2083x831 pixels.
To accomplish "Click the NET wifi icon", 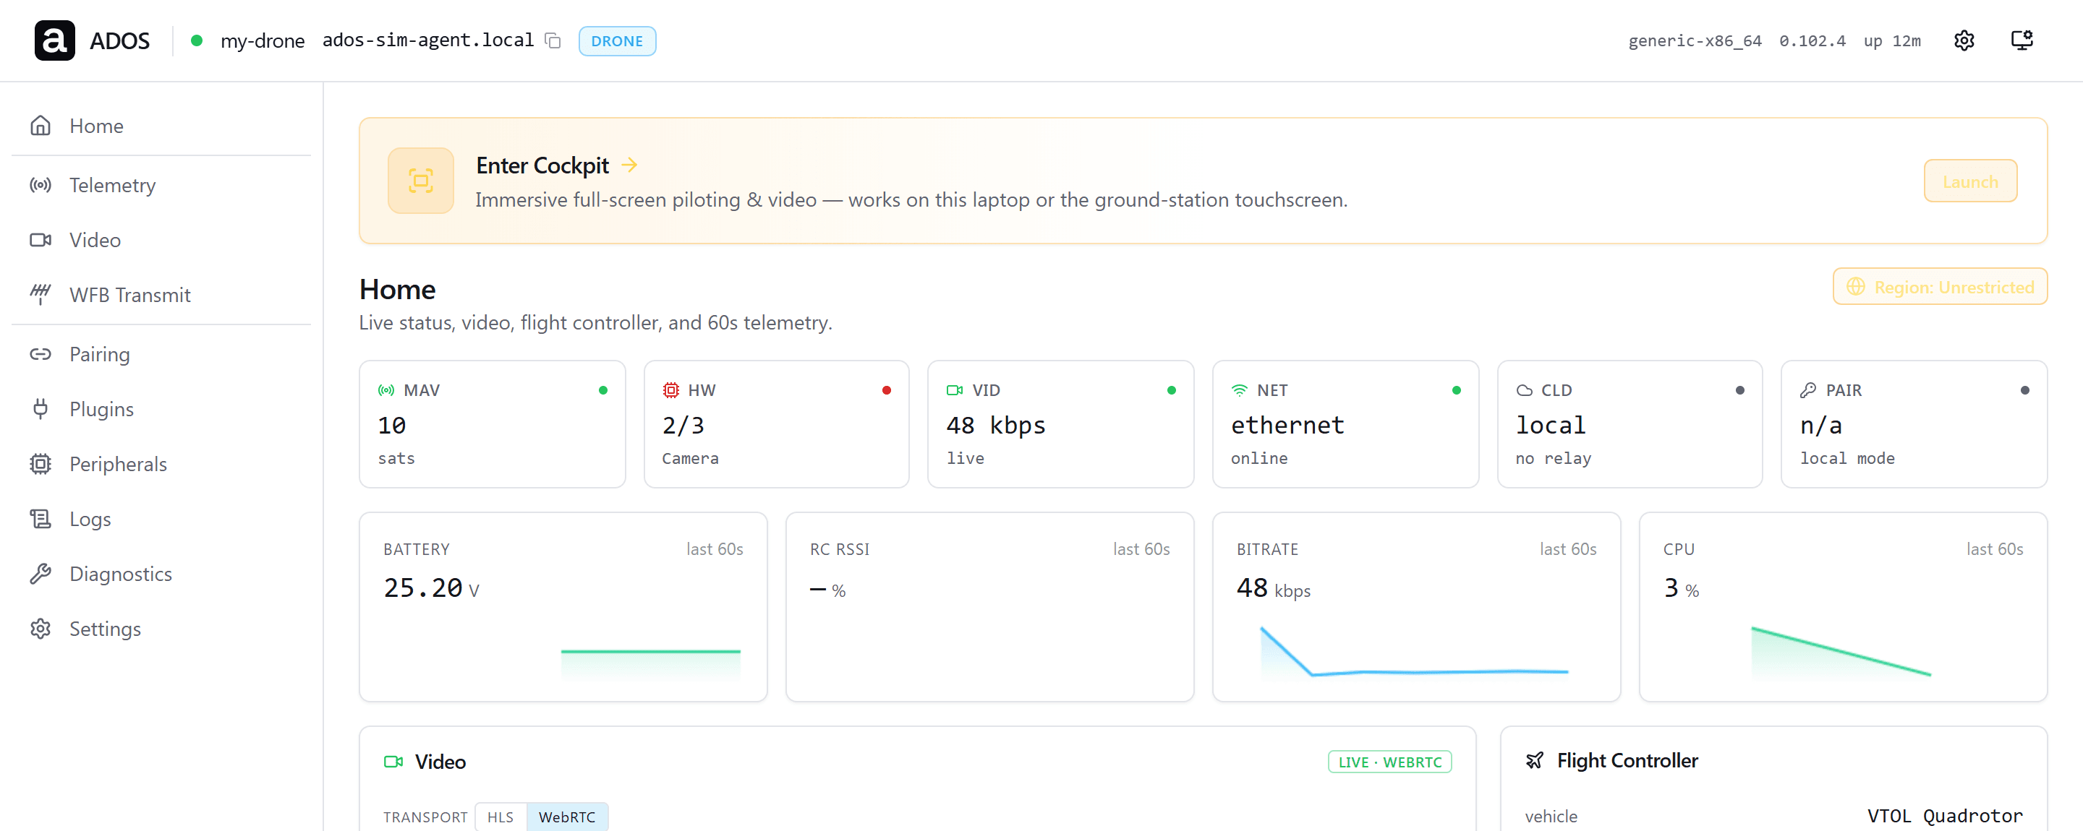I will coord(1240,390).
